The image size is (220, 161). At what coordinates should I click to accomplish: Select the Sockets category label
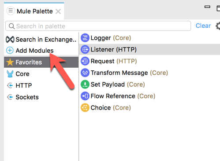point(27,97)
